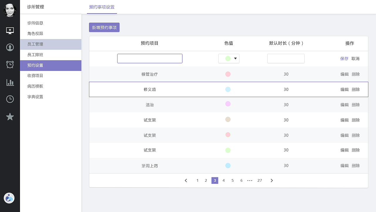Open the monitor icon in the sidebar
Viewport: 376px width, 212px height.
(10, 30)
